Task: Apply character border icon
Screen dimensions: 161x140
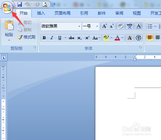Action: tap(138, 26)
